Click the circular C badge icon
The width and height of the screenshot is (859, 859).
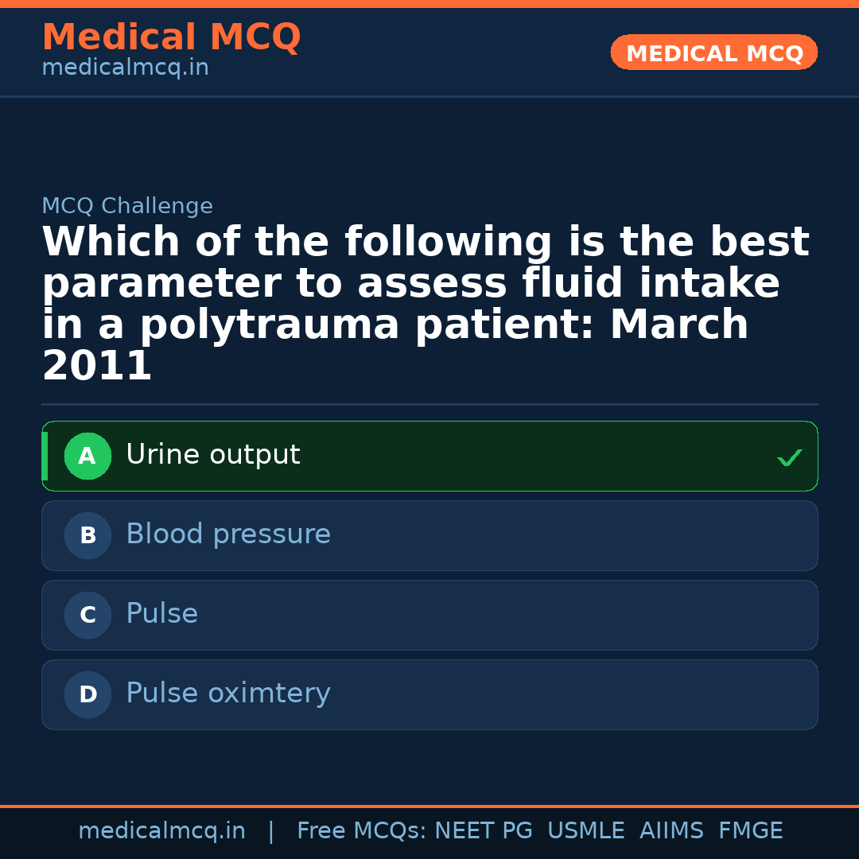(x=87, y=615)
